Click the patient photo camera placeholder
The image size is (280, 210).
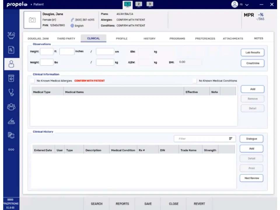(32, 20)
